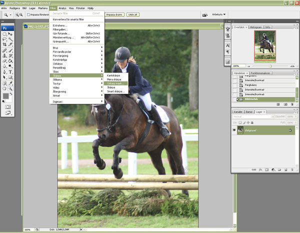Toggle lock all padlock in Lager panel
This screenshot has width=300, height=233.
point(252,122)
